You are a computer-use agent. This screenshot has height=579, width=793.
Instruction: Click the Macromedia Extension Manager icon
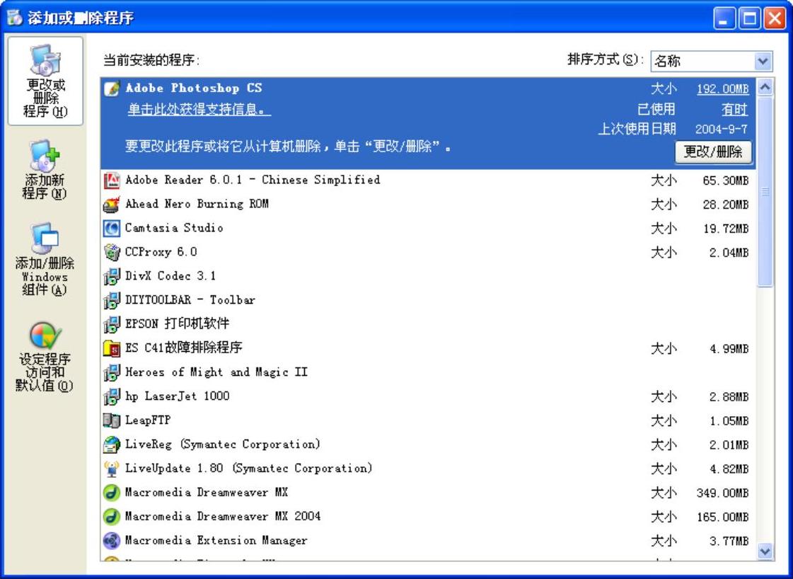[111, 541]
